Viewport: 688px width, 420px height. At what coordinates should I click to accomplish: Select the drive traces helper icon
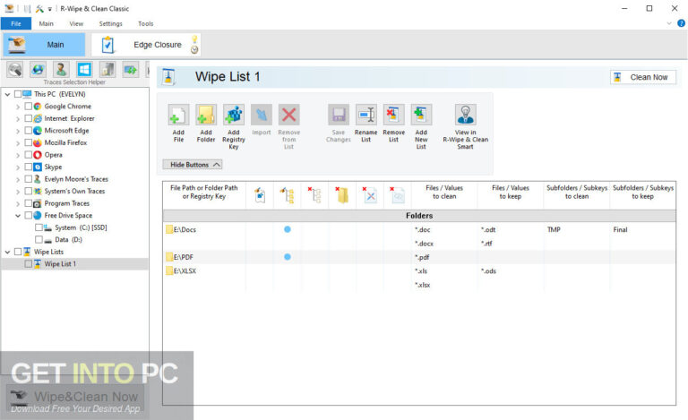tap(130, 69)
